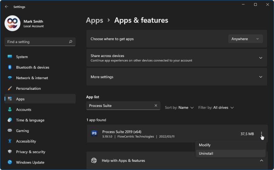
Task: Click the Gaming controller icon
Action: [x=10, y=131]
